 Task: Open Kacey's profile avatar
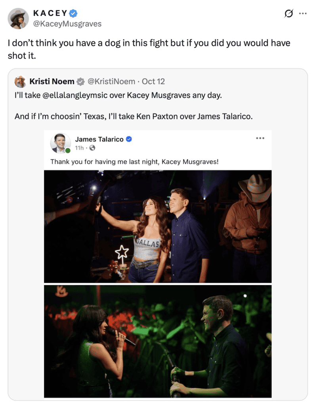pyautogui.click(x=18, y=19)
